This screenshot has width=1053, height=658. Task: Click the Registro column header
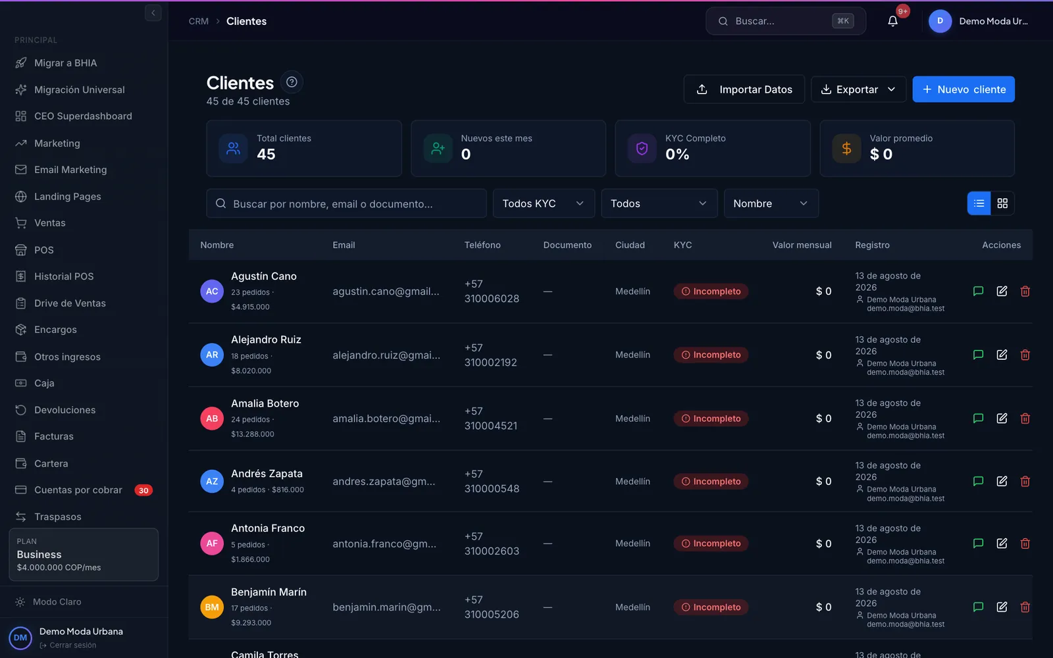click(x=872, y=245)
